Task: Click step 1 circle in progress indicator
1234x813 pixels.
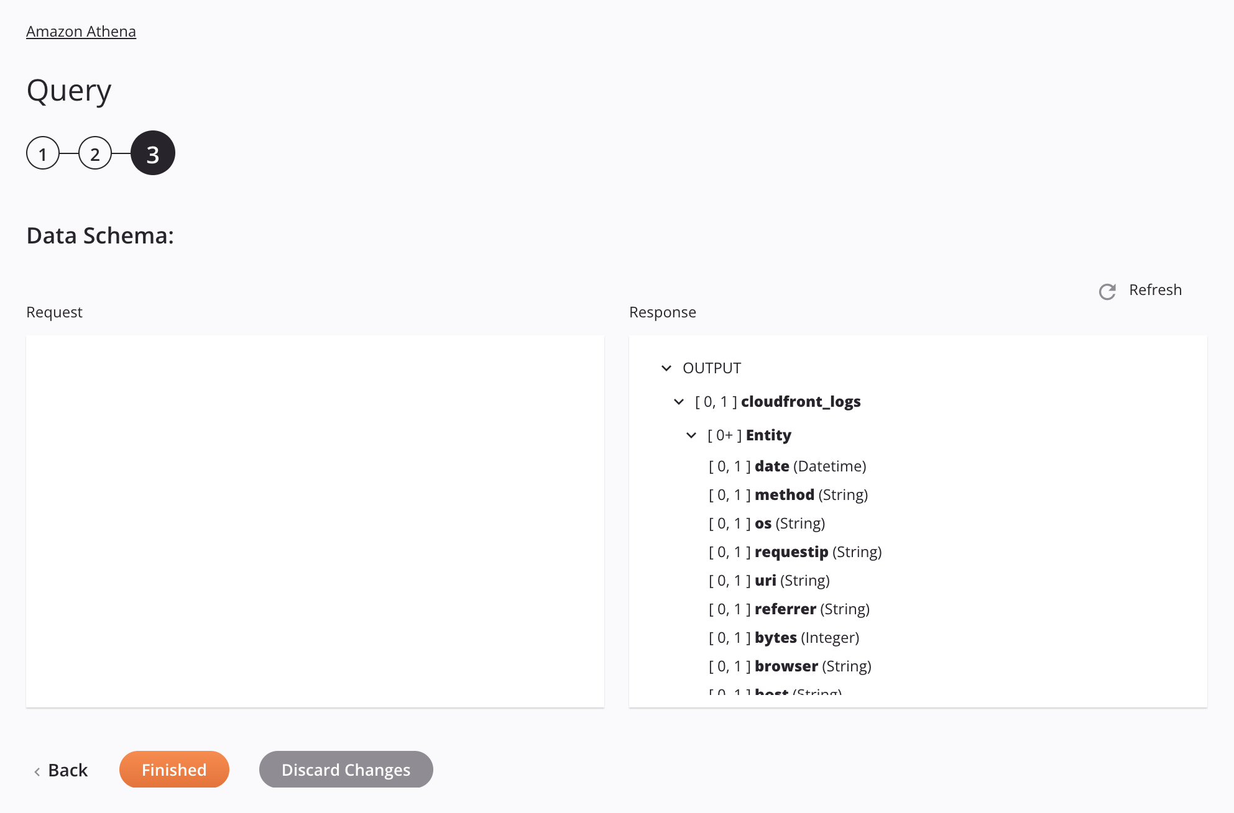Action: 42,152
